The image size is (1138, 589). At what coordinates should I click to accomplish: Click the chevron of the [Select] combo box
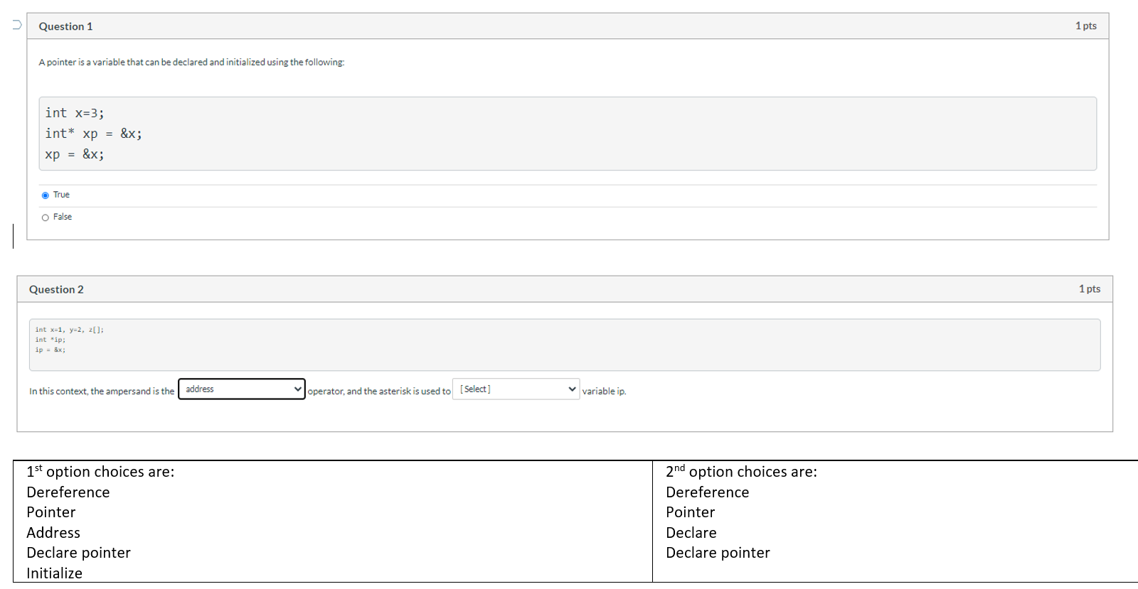[573, 389]
